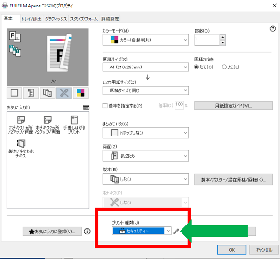Select ホチキス1ヵ所/2アップ/両面 favorite
280x259 pixels.
click(21, 126)
